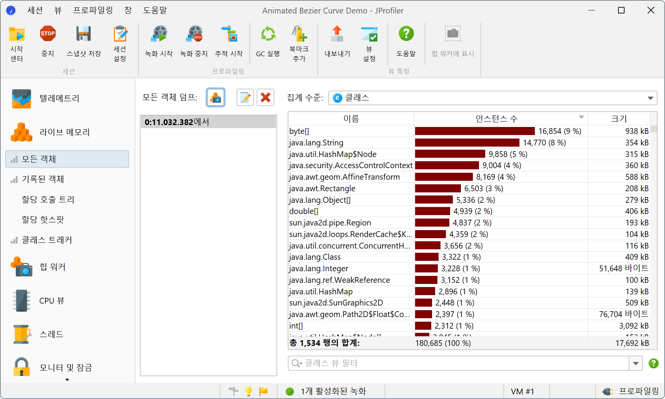Click status bar pin icon

233,391
